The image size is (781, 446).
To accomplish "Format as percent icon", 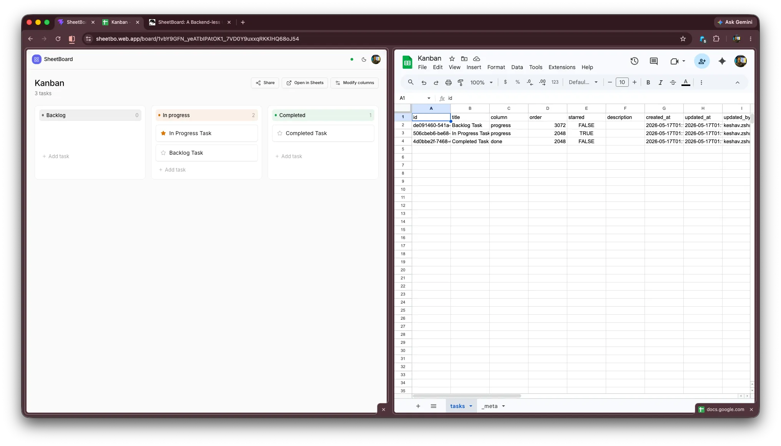I will point(517,82).
